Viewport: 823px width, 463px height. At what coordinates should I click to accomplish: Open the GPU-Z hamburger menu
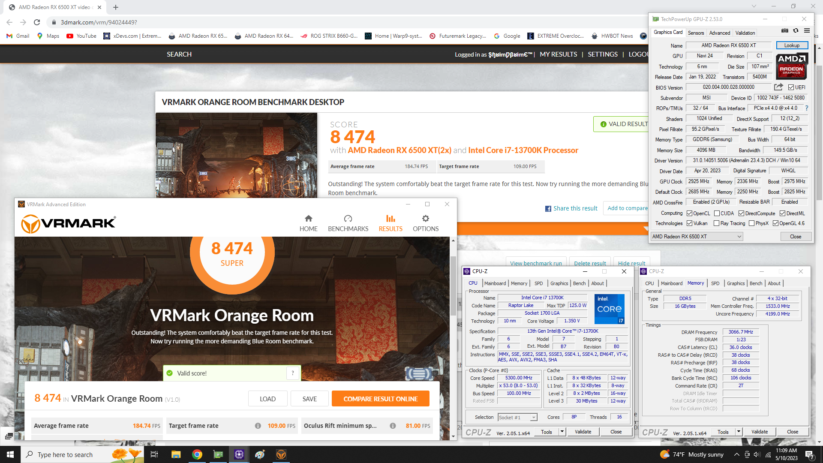tap(807, 31)
